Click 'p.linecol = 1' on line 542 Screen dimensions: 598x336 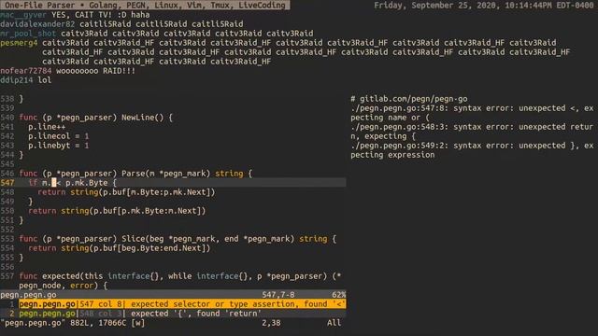coord(58,136)
